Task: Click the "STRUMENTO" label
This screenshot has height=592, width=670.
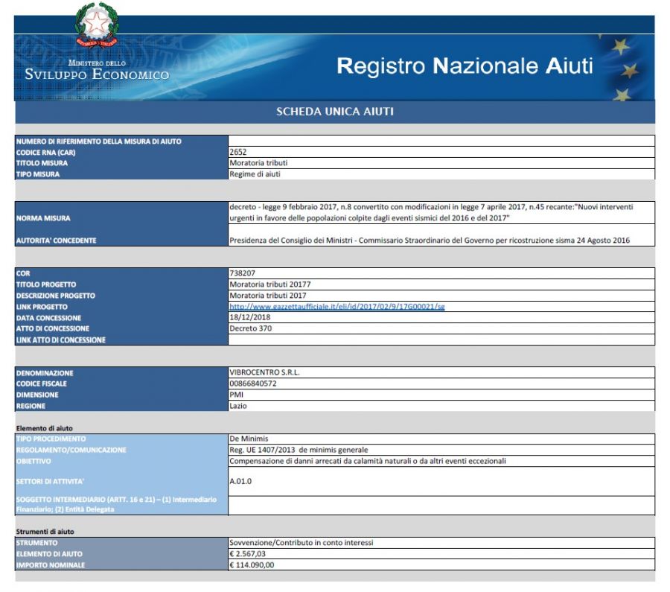Action: pos(36,543)
